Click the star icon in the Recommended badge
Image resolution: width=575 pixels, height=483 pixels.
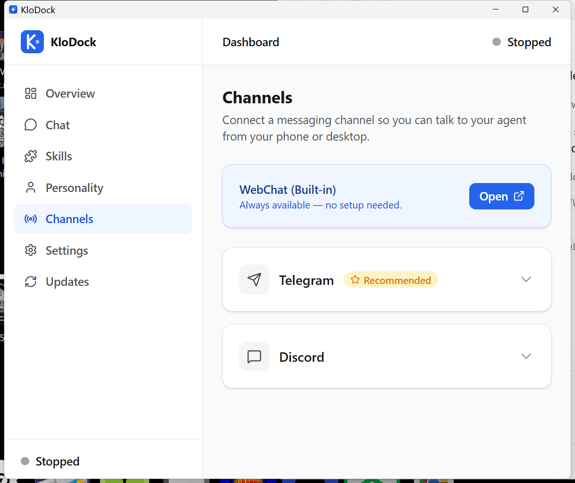355,279
